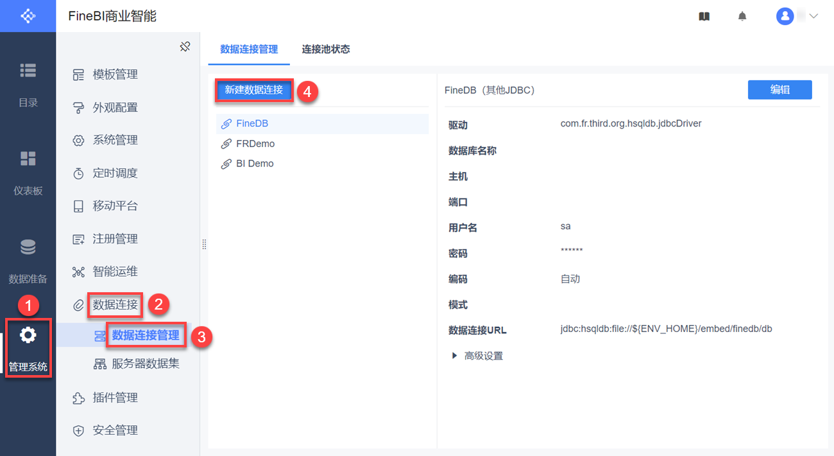Image resolution: width=834 pixels, height=456 pixels.
Task: Select the FRDemo connection
Action: 322,144
